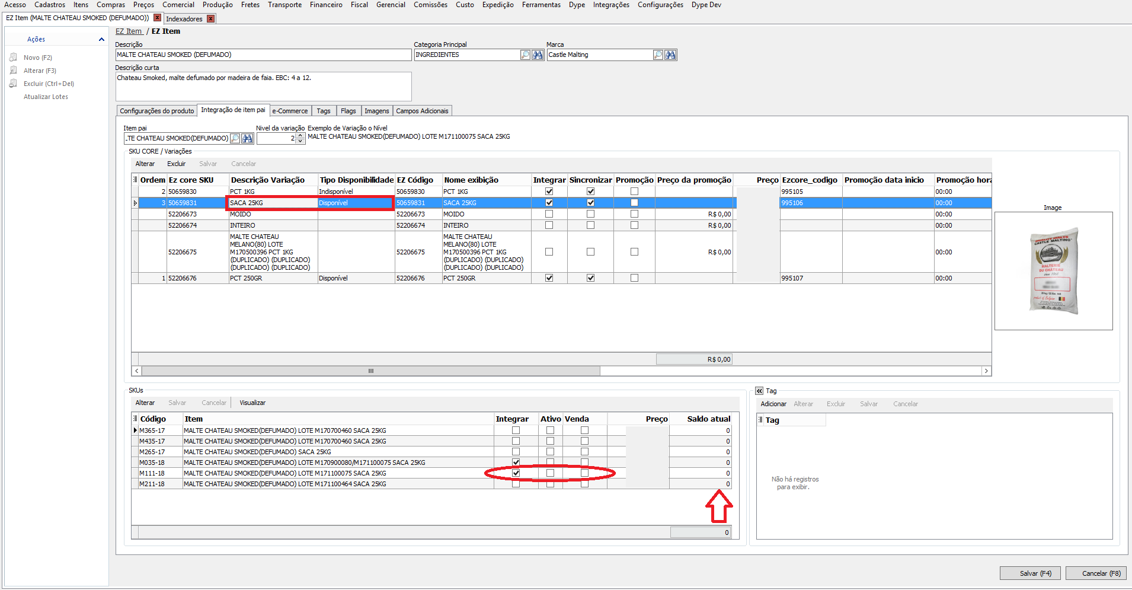Click the Descrição input field

tap(263, 55)
